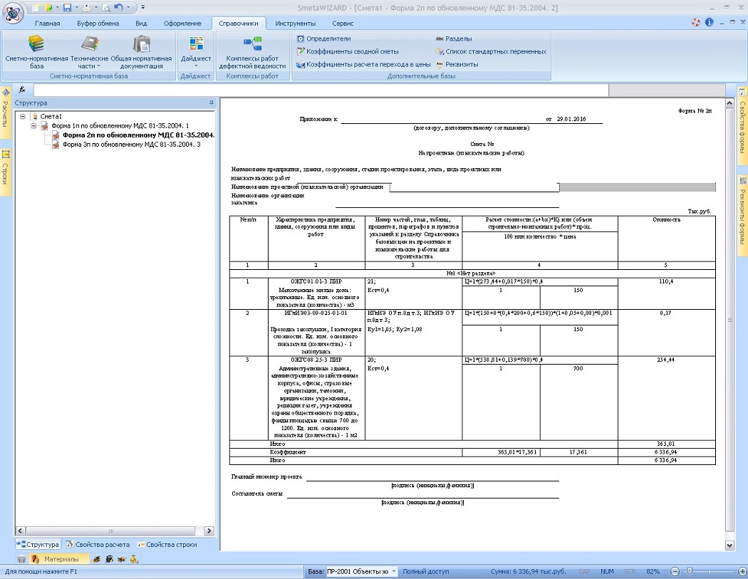Expand the undo history dropdown arrow

(128, 8)
